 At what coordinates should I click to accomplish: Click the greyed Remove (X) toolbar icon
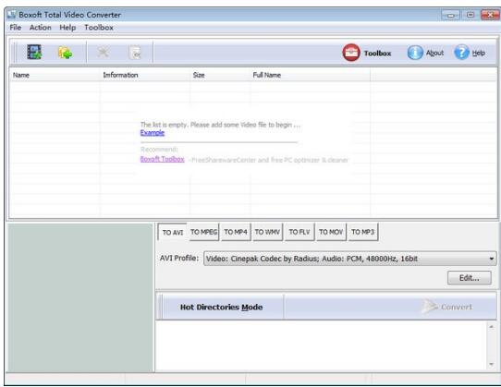coord(104,52)
